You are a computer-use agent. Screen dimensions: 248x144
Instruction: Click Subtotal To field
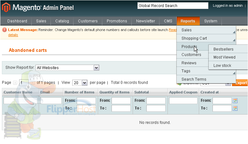coord(156,108)
